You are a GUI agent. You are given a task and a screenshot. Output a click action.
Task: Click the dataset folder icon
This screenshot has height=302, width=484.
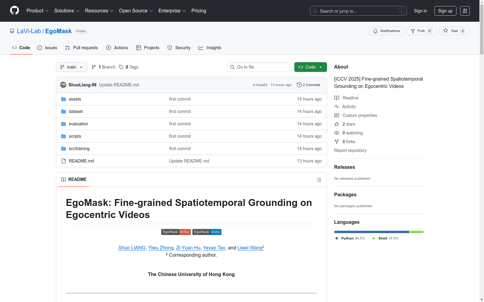click(64, 111)
